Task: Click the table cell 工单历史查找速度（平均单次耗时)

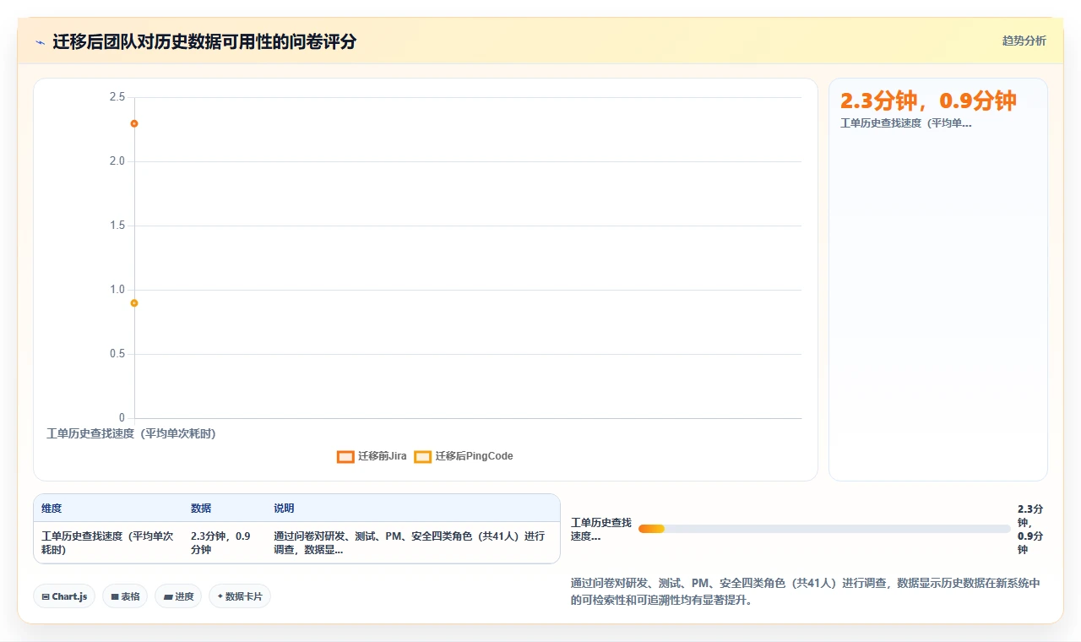Action: pyautogui.click(x=108, y=542)
